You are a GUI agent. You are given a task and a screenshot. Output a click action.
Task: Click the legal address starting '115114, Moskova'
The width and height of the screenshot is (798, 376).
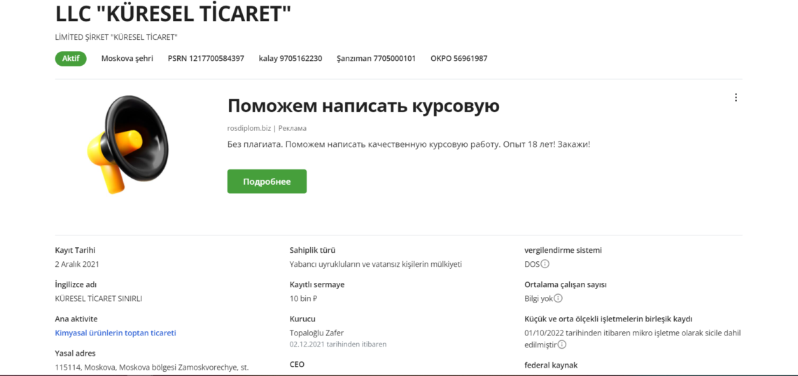point(152,367)
